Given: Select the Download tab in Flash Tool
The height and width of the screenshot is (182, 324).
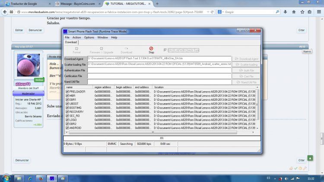Looking at the screenshot, I should click(x=71, y=42).
